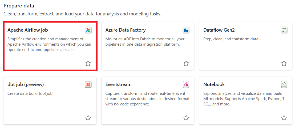Star the Notebook card
This screenshot has width=299, height=128.
coord(284,118)
